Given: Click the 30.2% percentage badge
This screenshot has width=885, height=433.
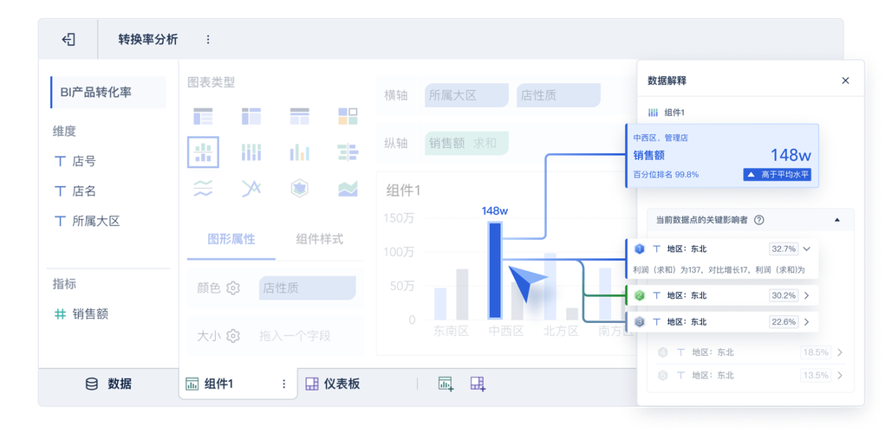Looking at the screenshot, I should 784,295.
